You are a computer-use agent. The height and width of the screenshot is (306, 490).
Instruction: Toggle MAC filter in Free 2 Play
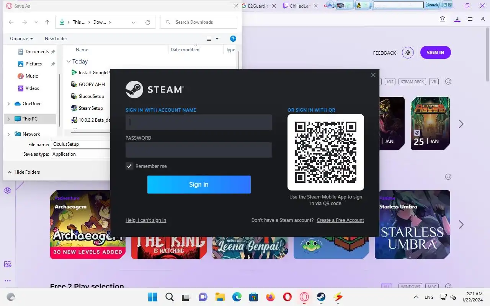pyautogui.click(x=432, y=286)
